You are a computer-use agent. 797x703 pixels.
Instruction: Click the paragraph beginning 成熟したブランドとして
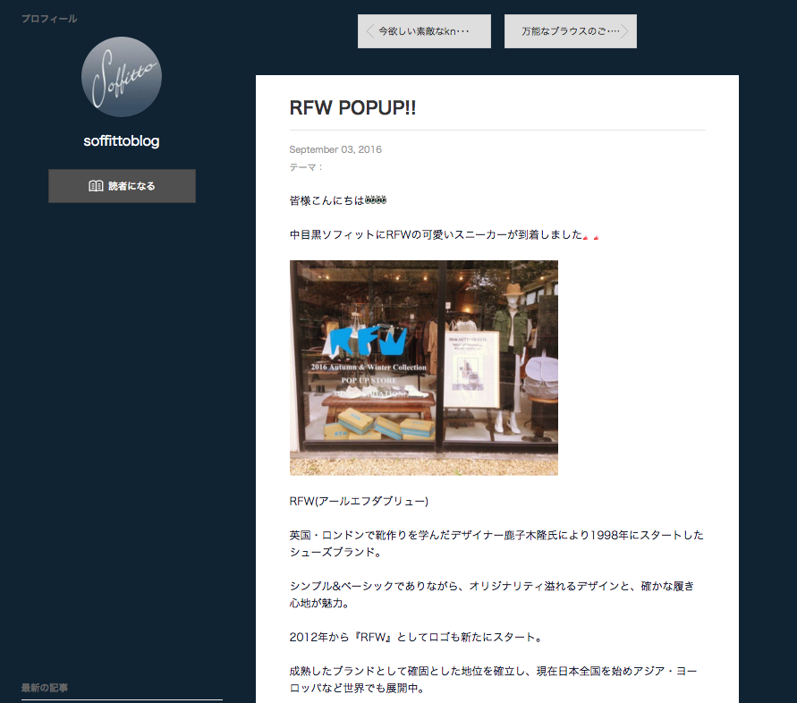click(x=494, y=680)
